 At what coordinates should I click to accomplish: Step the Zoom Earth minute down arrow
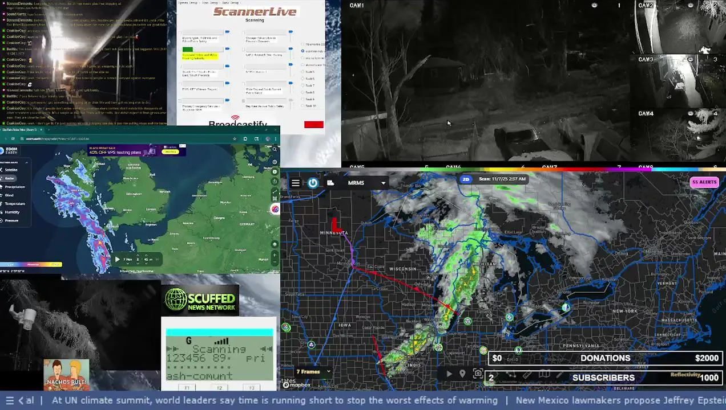146,264
